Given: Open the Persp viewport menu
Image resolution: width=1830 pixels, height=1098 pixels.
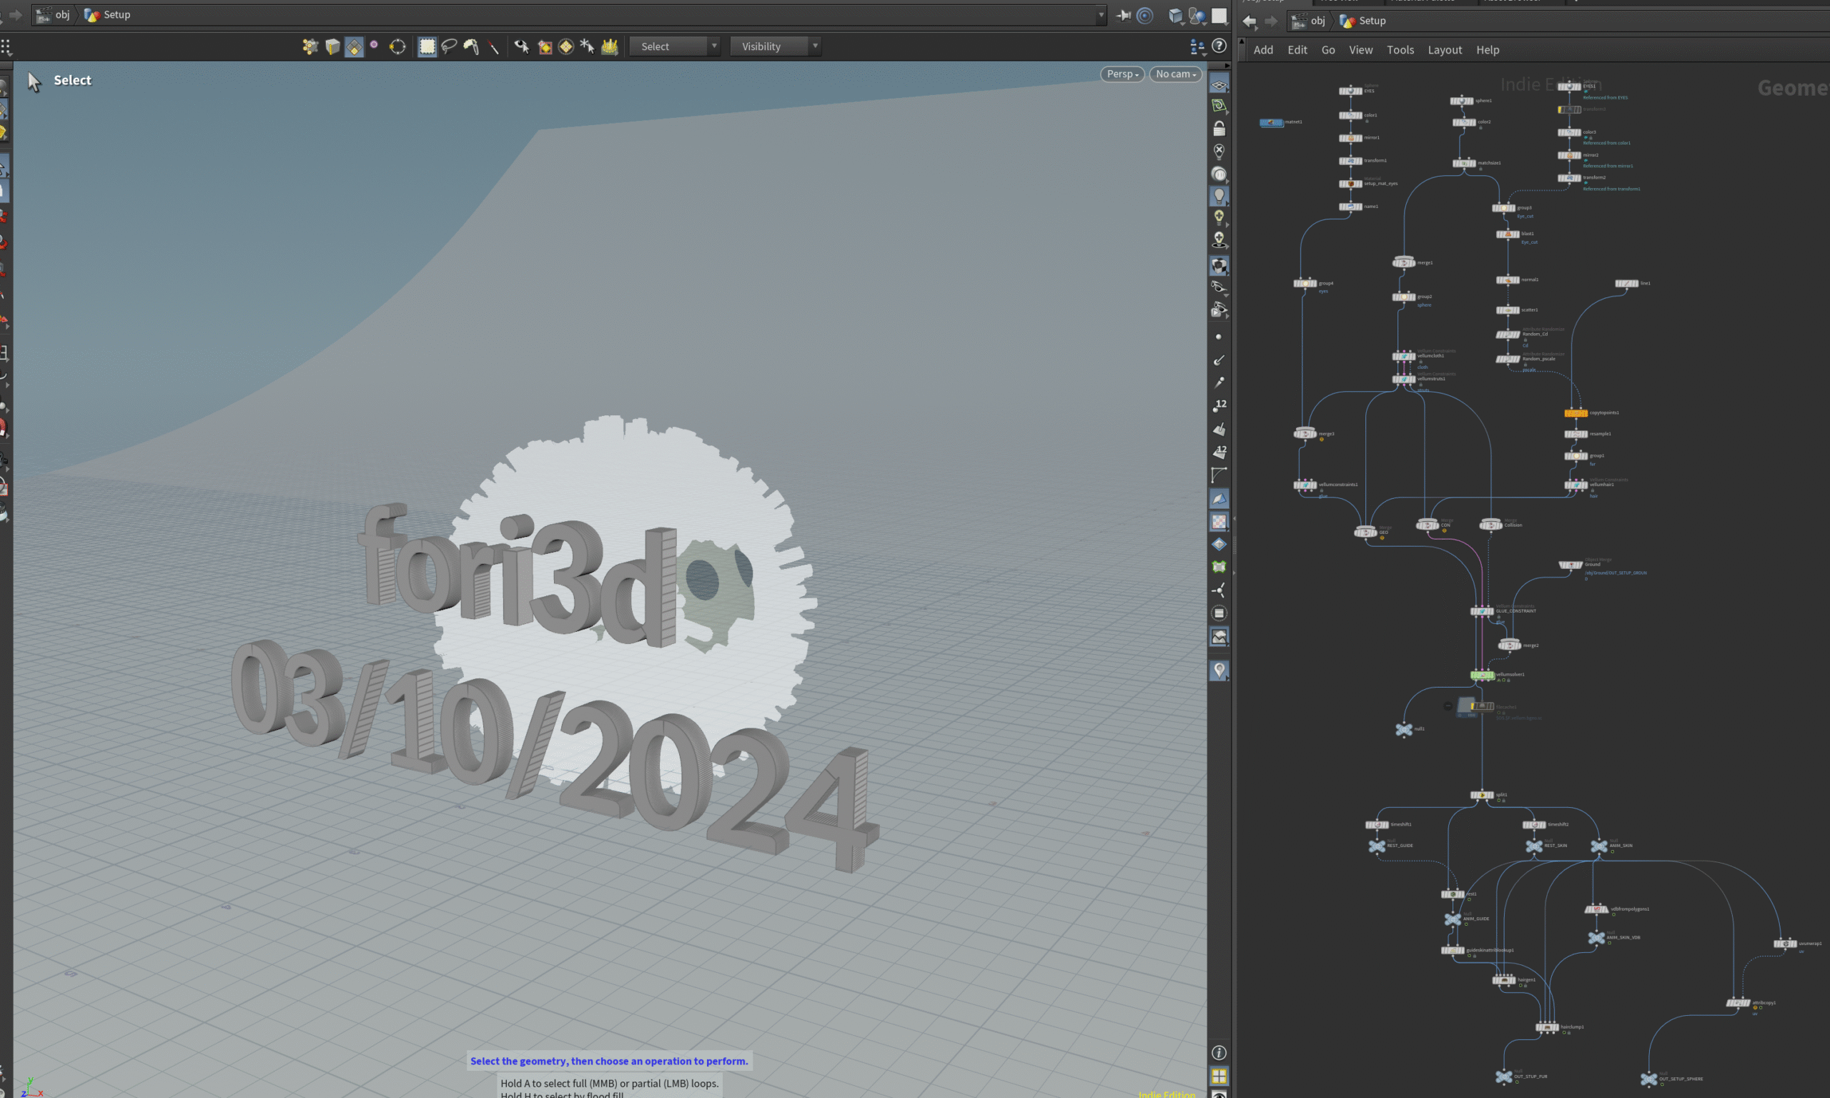Looking at the screenshot, I should 1122,74.
